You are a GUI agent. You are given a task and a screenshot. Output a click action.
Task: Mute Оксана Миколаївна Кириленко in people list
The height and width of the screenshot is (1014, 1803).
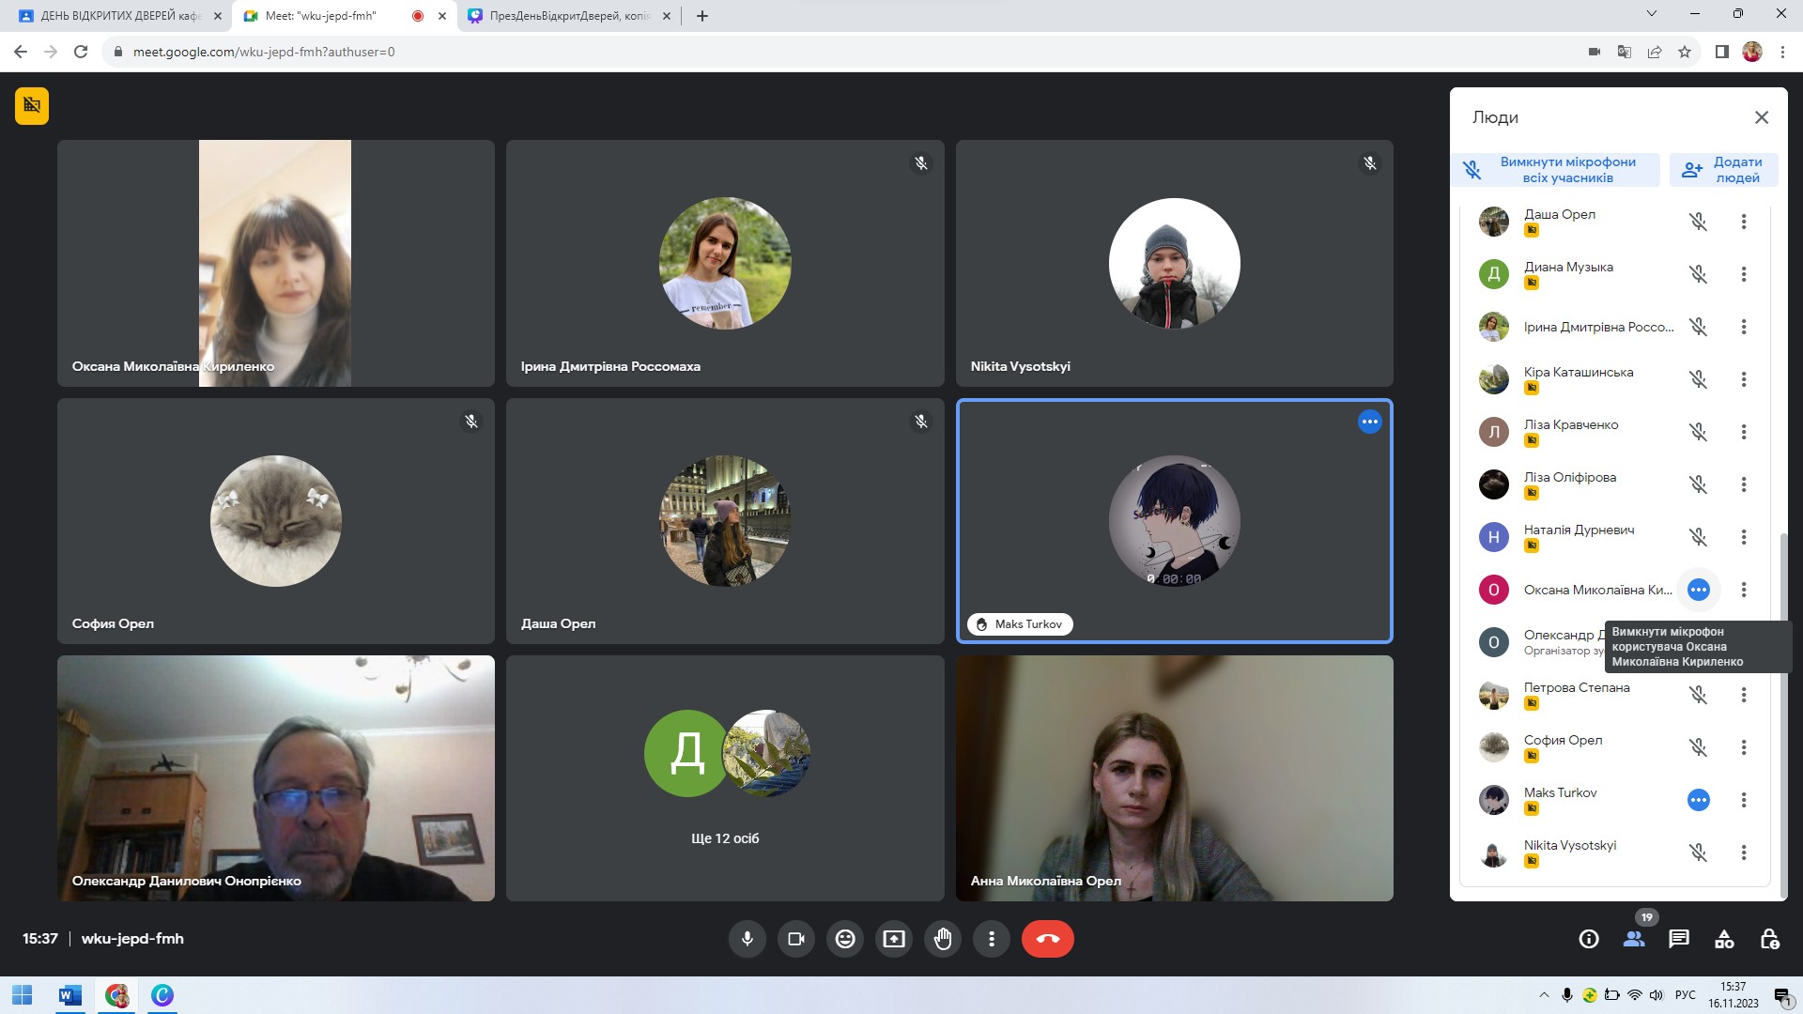pos(1698,590)
